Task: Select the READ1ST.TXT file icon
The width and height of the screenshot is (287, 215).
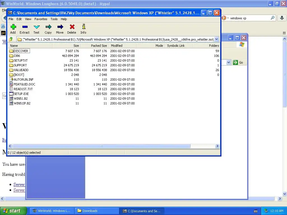Action: pos(11,89)
